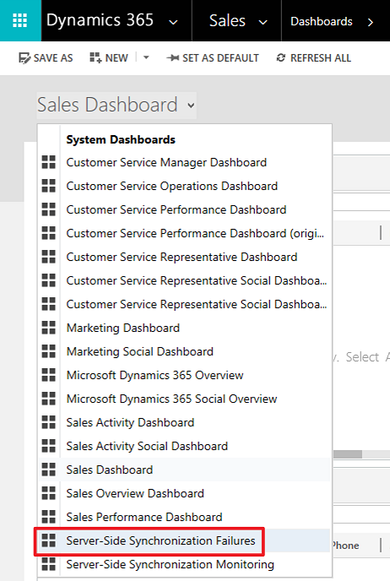Image resolution: width=390 pixels, height=581 pixels.
Task: Expand the Sales area chevron
Action: [x=263, y=22]
